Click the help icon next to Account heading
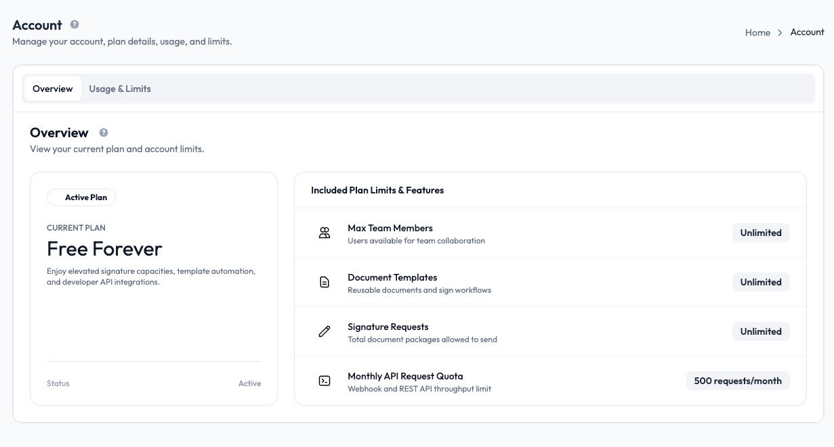This screenshot has height=447, width=834. pos(75,24)
